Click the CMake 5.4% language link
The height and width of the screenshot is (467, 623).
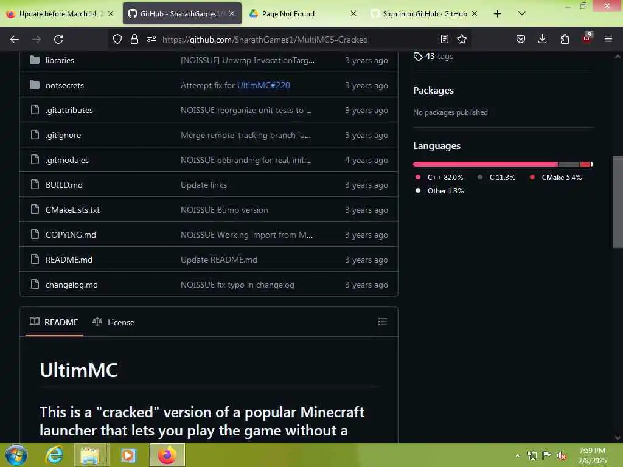[556, 178]
